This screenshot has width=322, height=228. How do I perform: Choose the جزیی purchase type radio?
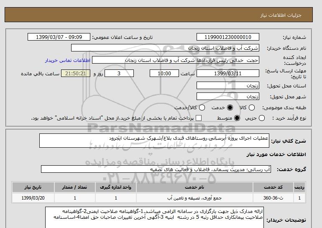pos(262,118)
